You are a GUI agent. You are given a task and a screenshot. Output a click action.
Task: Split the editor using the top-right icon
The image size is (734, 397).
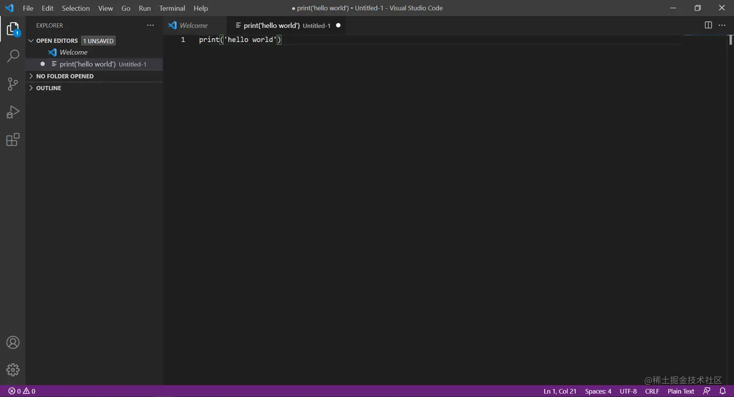[708, 25]
